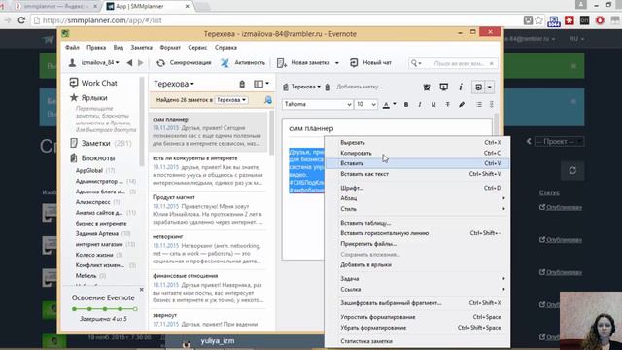
Task: Select Упростить форматирование menu entry
Action: coord(417,317)
